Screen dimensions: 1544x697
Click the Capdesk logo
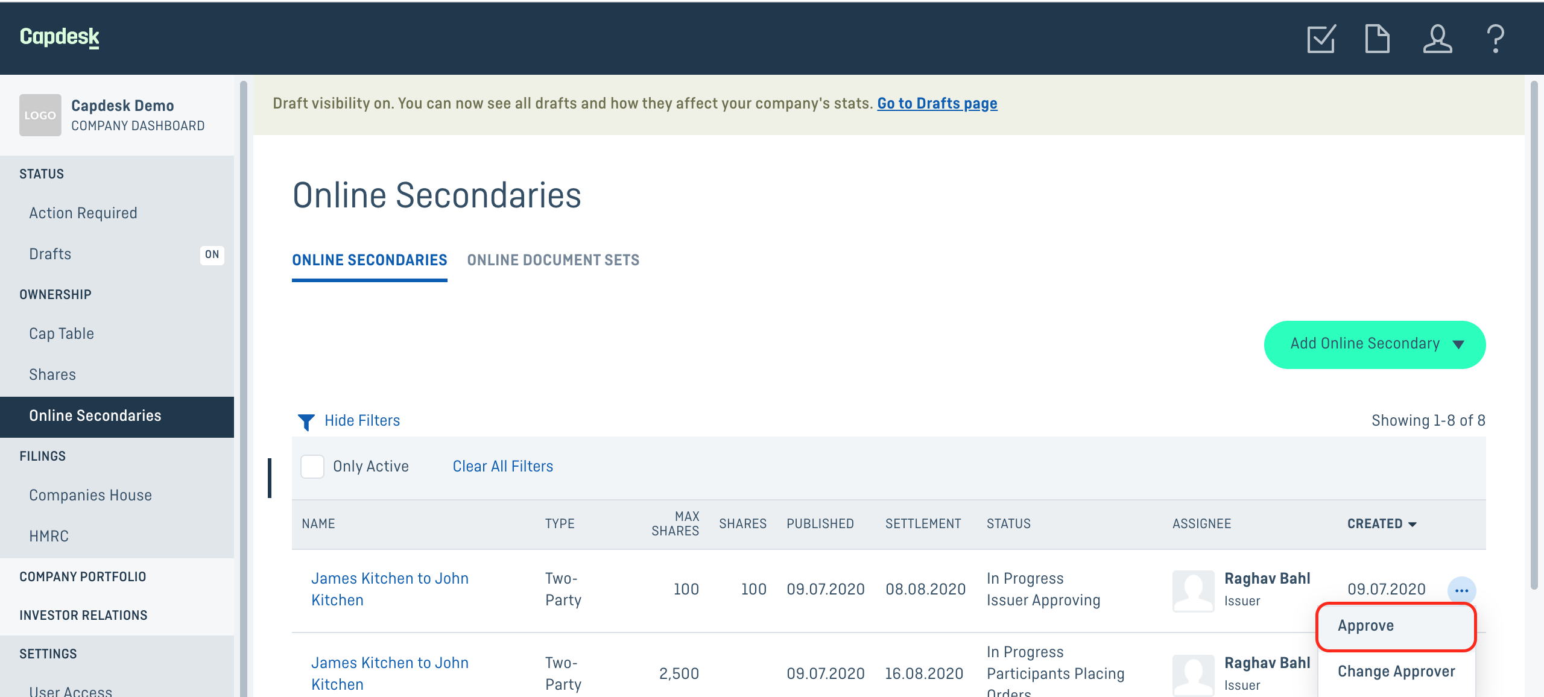[60, 37]
